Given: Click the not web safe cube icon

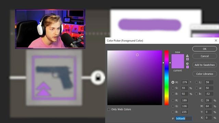Looking at the screenshot, I should [187, 64].
